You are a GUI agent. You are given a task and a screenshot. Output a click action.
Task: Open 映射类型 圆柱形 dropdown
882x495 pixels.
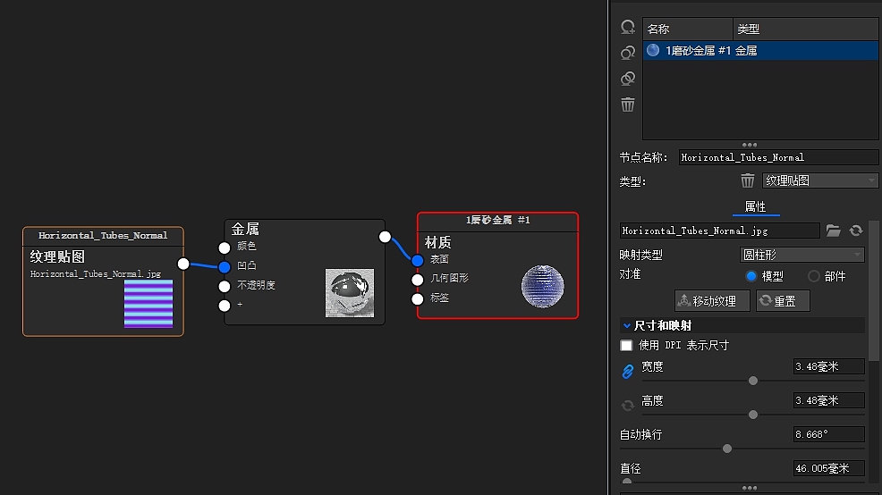pyautogui.click(x=801, y=255)
